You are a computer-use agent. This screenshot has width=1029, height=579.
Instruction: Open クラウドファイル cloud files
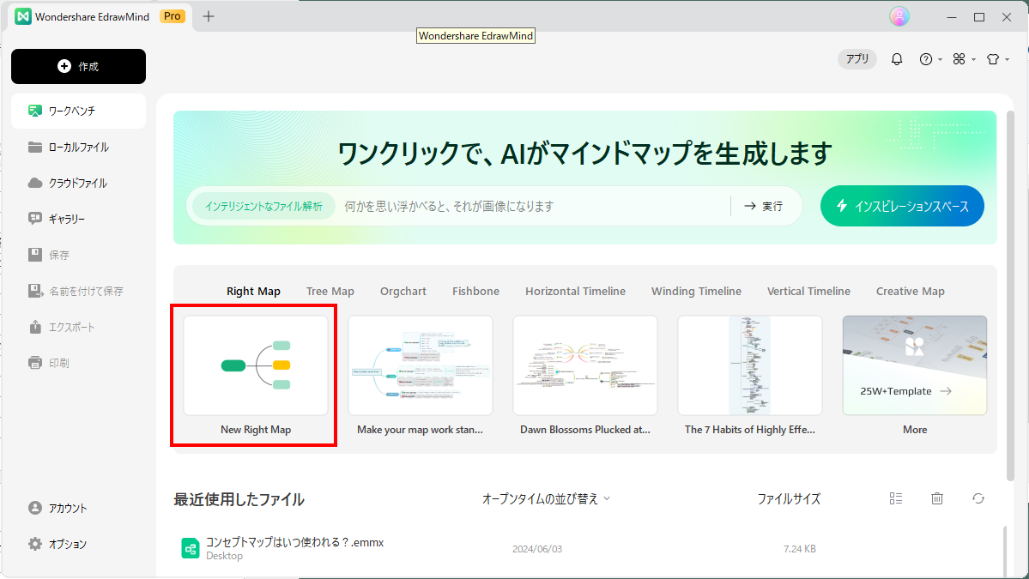(79, 183)
